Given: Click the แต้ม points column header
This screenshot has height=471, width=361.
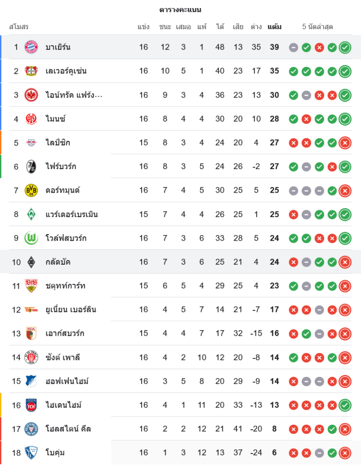Looking at the screenshot, I should point(274,27).
